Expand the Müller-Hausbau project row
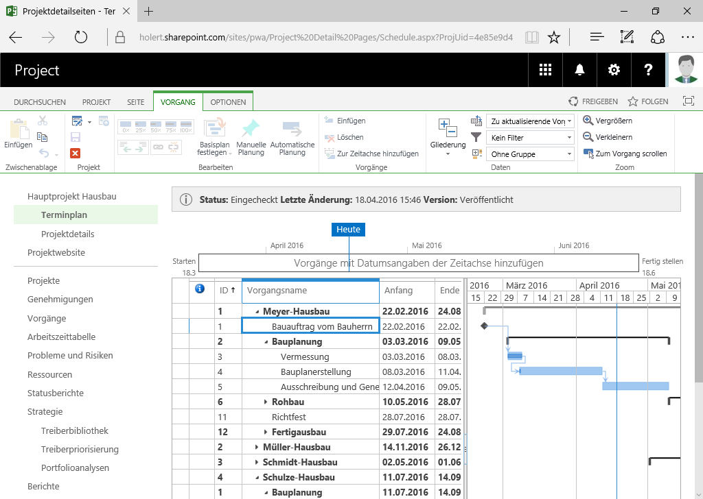 (x=257, y=448)
